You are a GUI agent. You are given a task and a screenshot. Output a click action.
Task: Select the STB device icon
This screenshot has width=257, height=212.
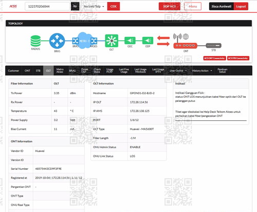click(213, 45)
